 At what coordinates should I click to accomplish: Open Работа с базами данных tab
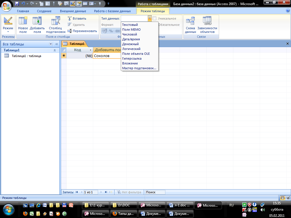point(112,11)
